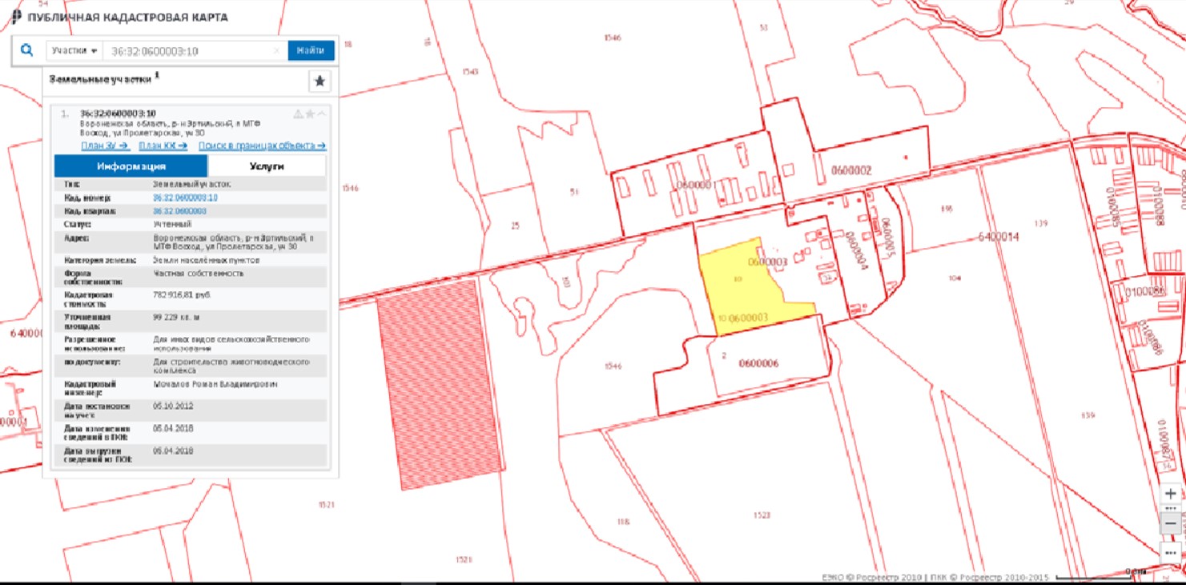
Task: Collapse the parcel result card
Action: 322,114
